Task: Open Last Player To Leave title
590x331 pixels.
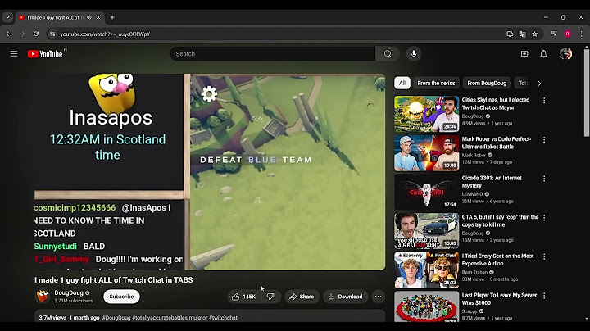Action: tap(499, 299)
